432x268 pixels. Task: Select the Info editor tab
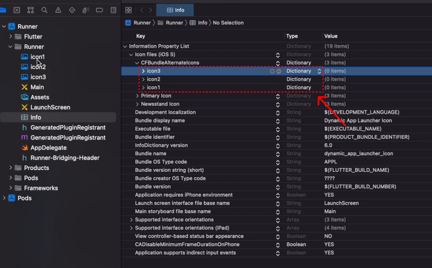175,10
